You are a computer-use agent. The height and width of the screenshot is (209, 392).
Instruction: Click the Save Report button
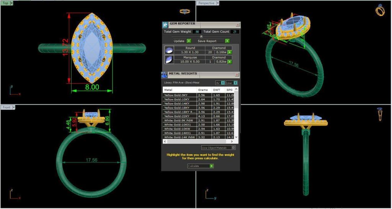coord(213,41)
